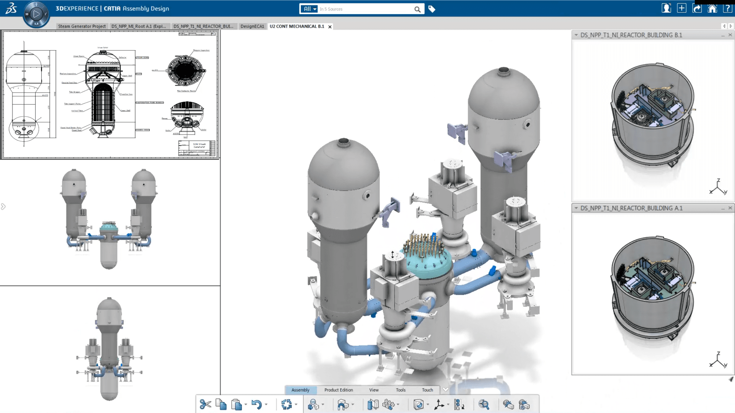Open the compass play button

pyautogui.click(x=36, y=14)
